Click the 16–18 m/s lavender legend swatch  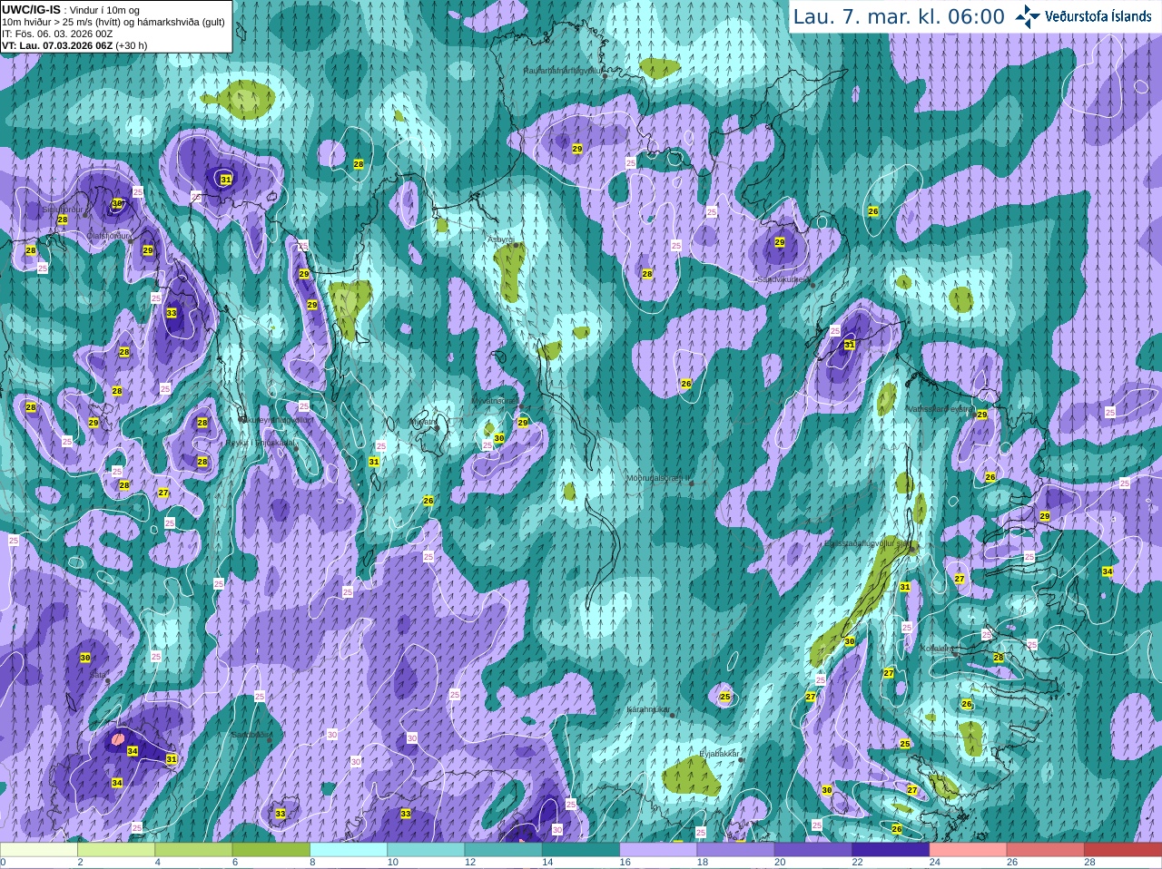tap(659, 850)
